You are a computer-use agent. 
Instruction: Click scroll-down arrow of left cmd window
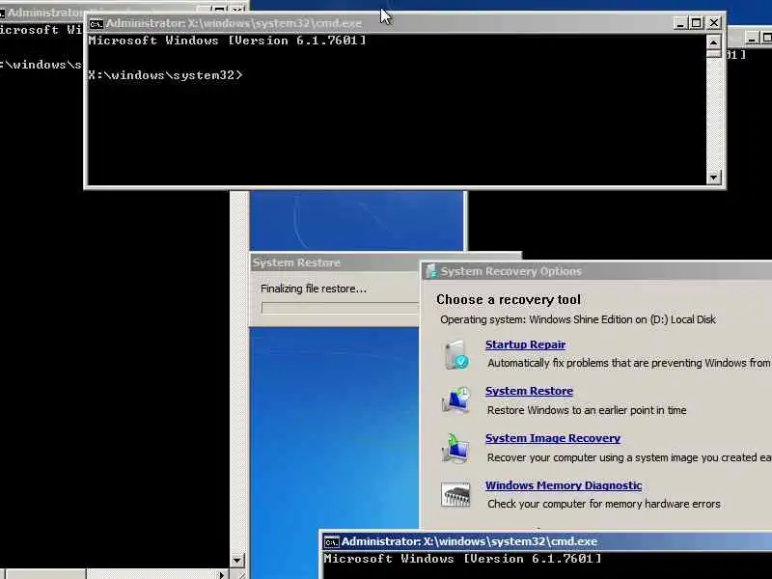pos(236,561)
